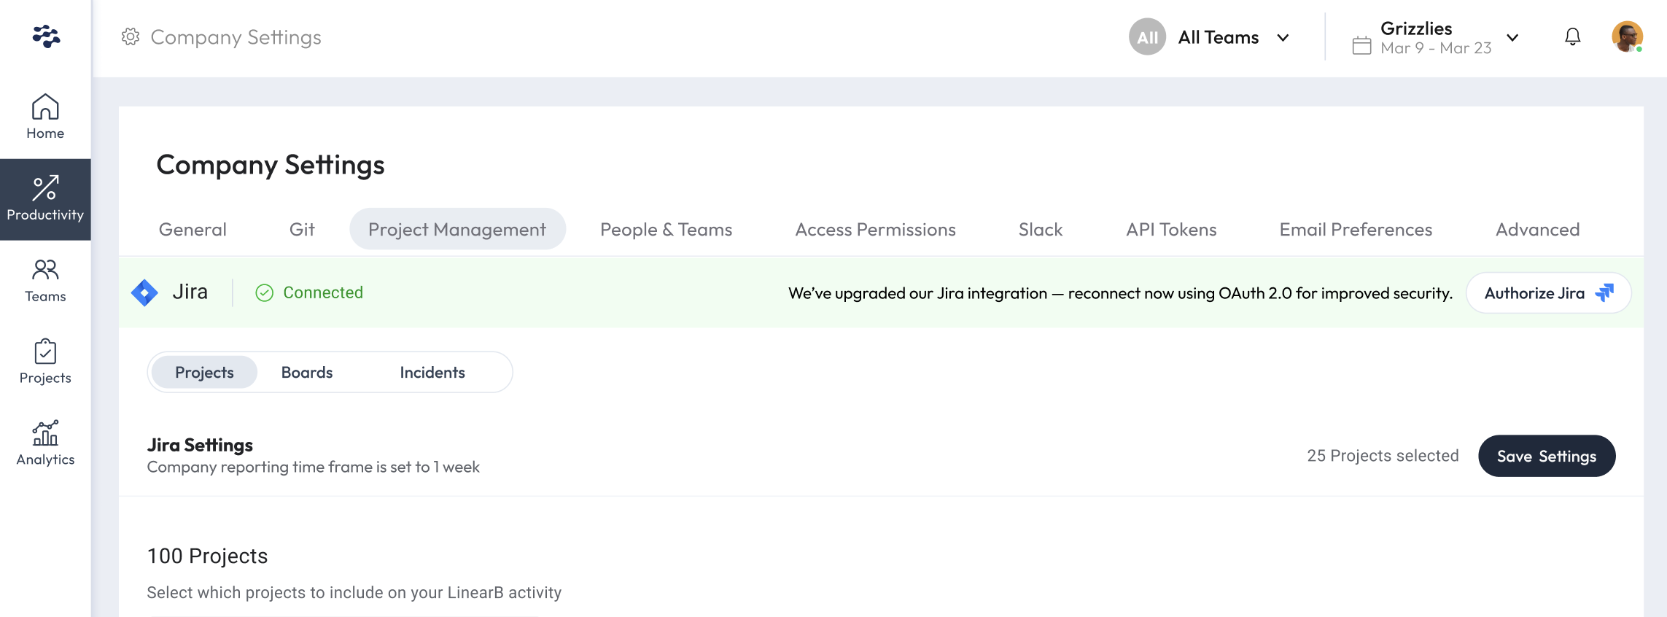The image size is (1667, 617).
Task: Open the Email Preferences tab
Action: (x=1356, y=230)
